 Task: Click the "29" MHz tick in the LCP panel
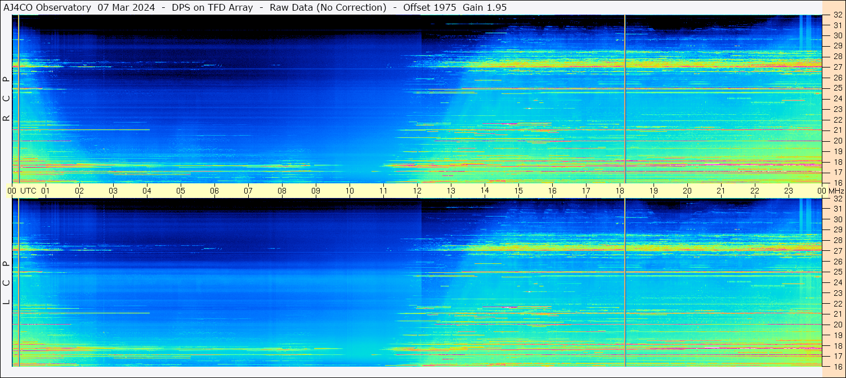[837, 230]
